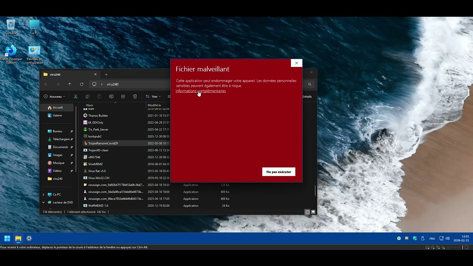Screen dimensions: 473x266
Task: Open the Corbeille recycle bin desktop icon
Action: (x=11, y=27)
